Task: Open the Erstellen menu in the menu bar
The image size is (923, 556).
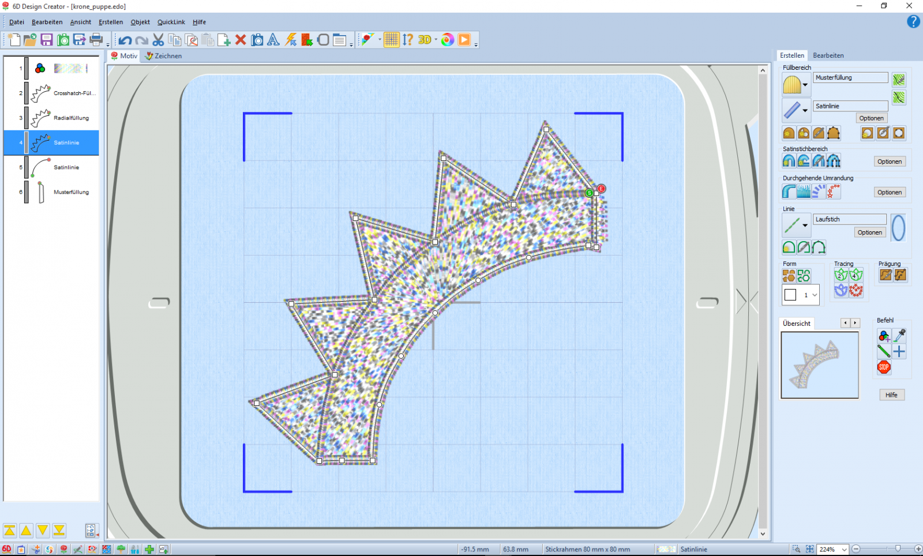Action: click(111, 22)
